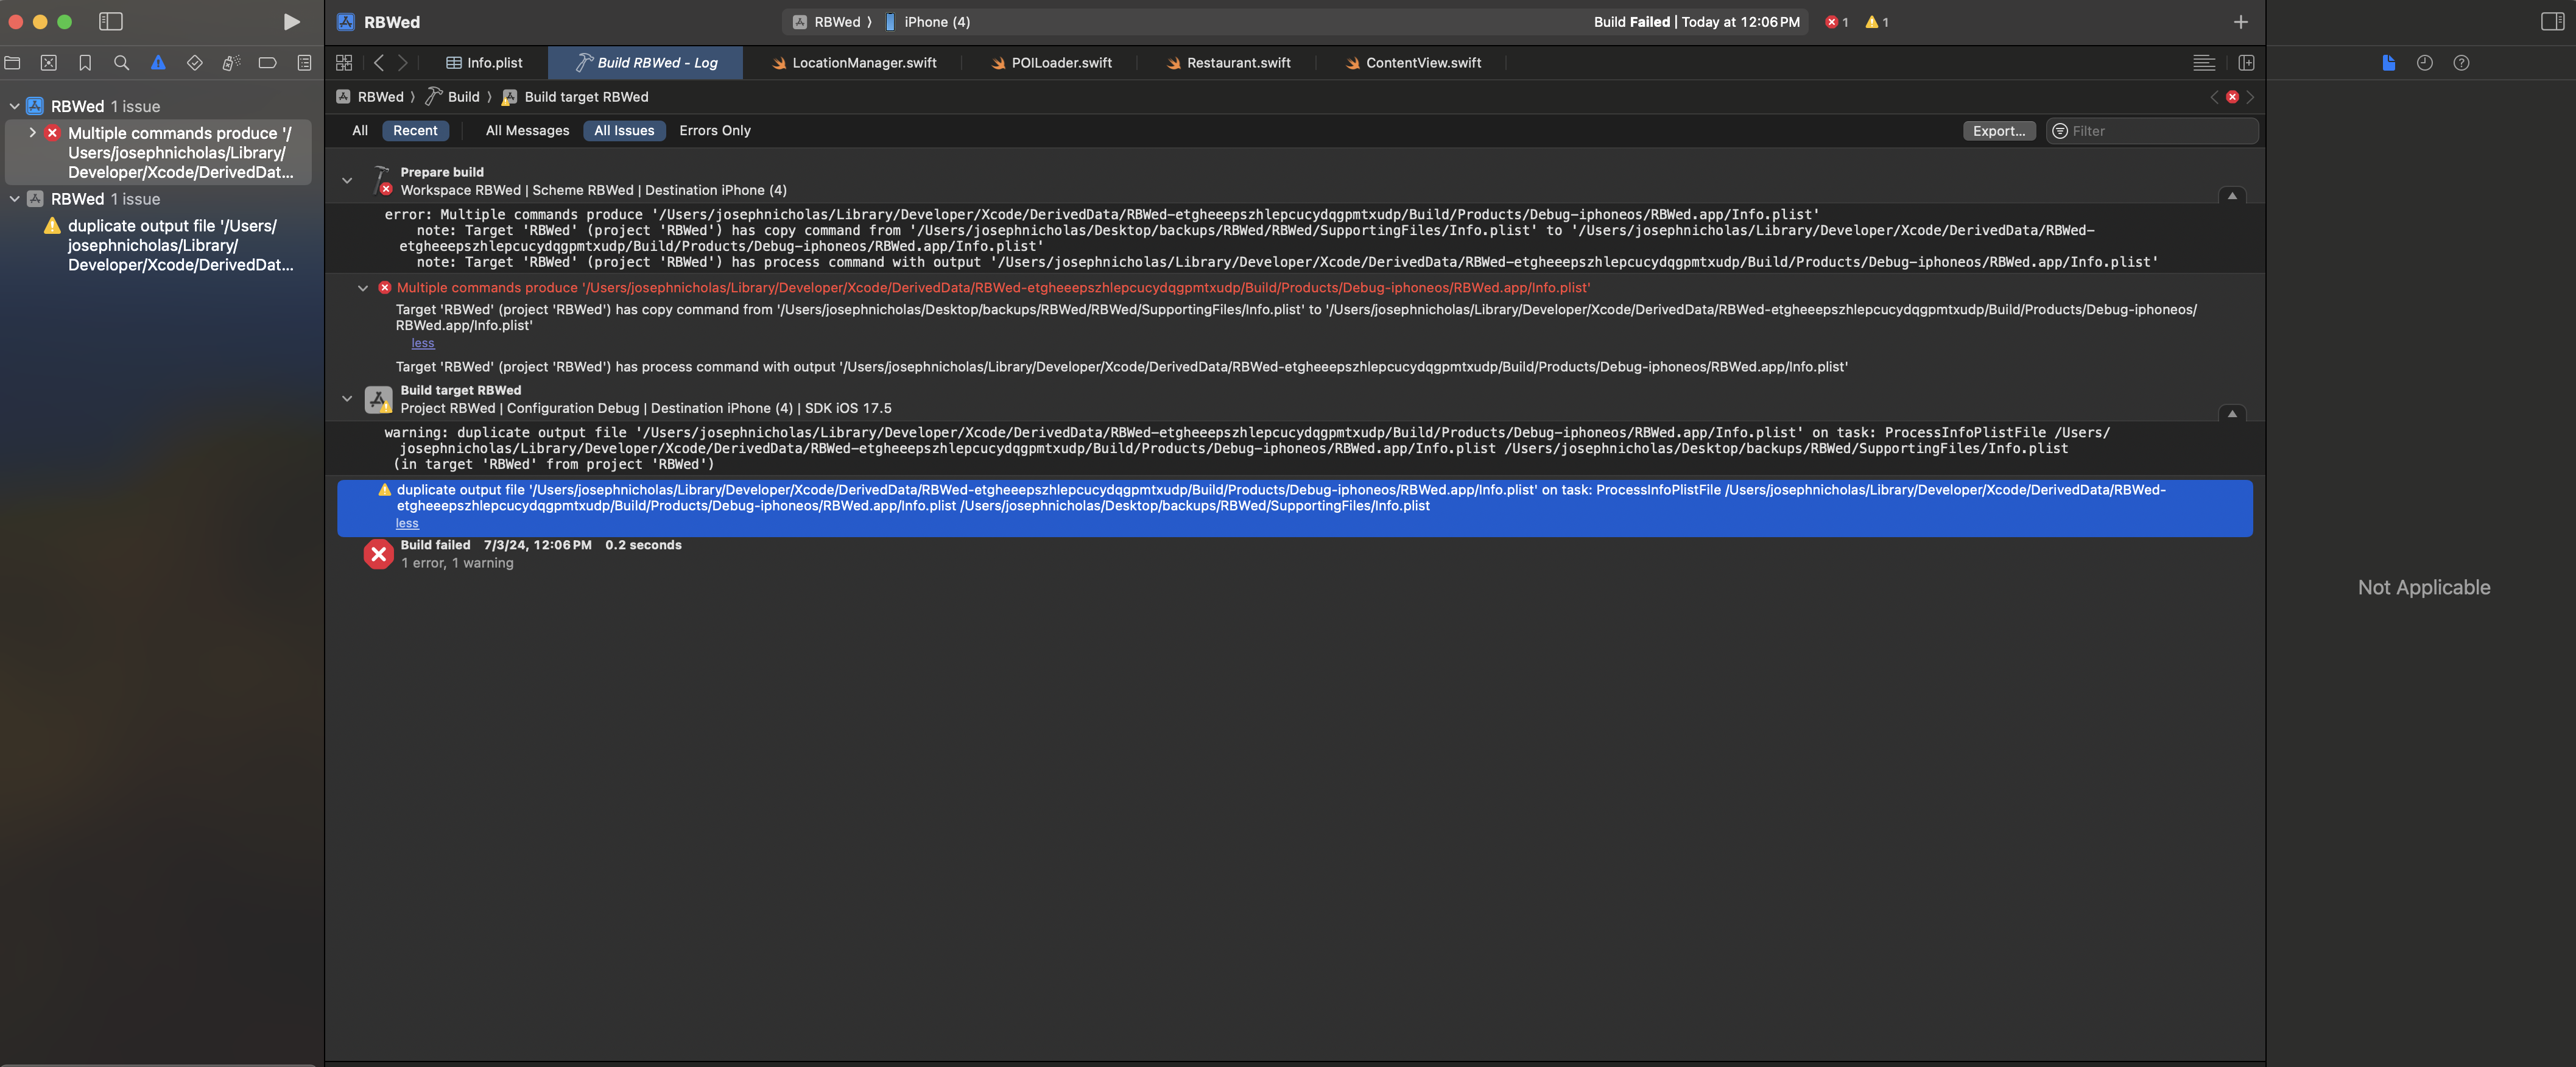Select the Quick Help inspector icon
The width and height of the screenshot is (2576, 1067).
2461,63
